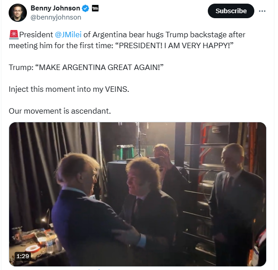Click the "PRESIDENT! I AM VERY HAPPY!" quote text
Viewport: 278px width, 270px height.
[170, 45]
